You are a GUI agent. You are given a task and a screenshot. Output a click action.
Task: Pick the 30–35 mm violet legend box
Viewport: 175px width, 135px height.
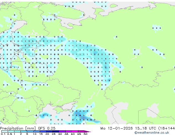(62, 131)
